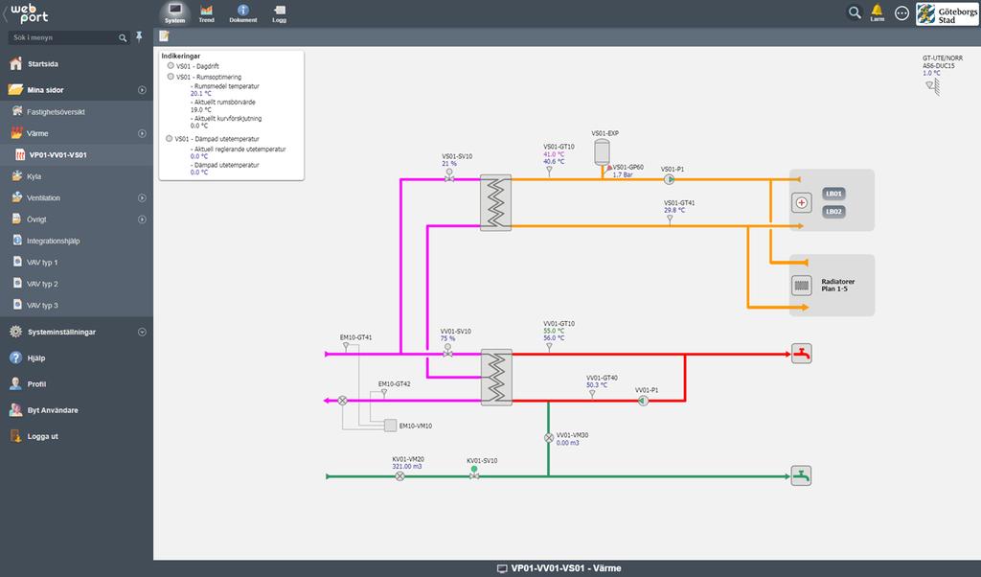Click the VV01-P1 pump symbol

point(643,401)
